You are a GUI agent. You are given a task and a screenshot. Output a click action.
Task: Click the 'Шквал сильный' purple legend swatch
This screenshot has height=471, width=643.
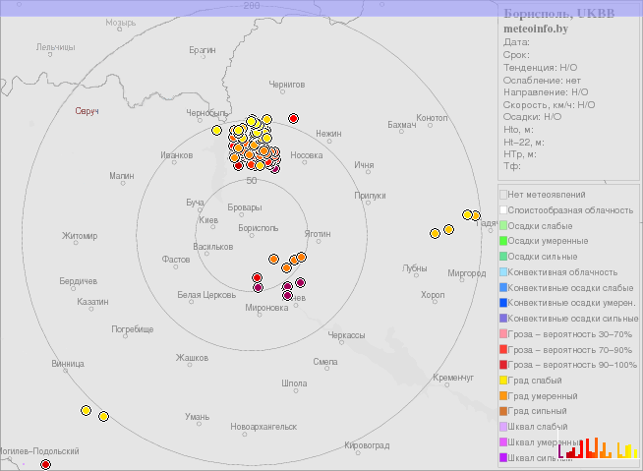point(503,457)
